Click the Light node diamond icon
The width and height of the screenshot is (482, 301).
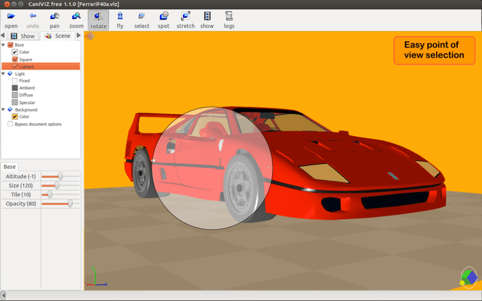10,73
